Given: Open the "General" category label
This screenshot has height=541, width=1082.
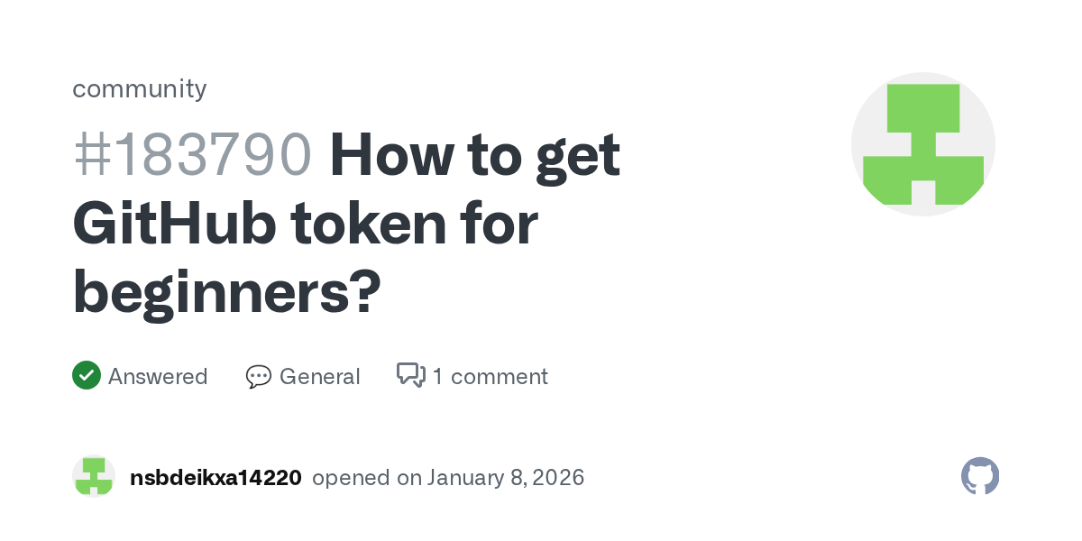Looking at the screenshot, I should click(319, 376).
